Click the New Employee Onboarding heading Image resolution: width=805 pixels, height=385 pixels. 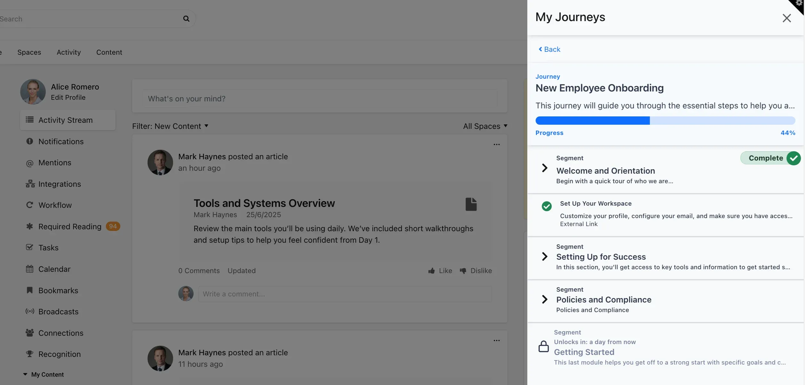pyautogui.click(x=599, y=88)
